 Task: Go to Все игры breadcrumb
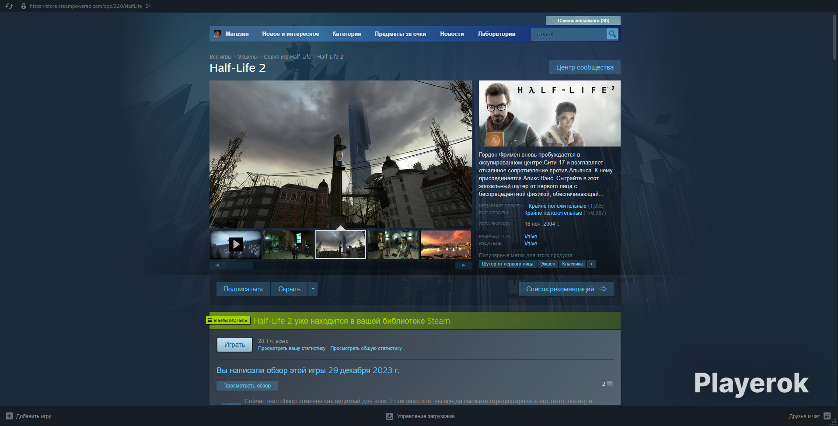(220, 57)
